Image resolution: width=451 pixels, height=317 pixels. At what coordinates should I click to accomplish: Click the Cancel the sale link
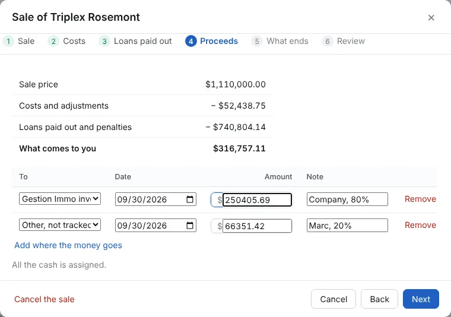click(45, 299)
